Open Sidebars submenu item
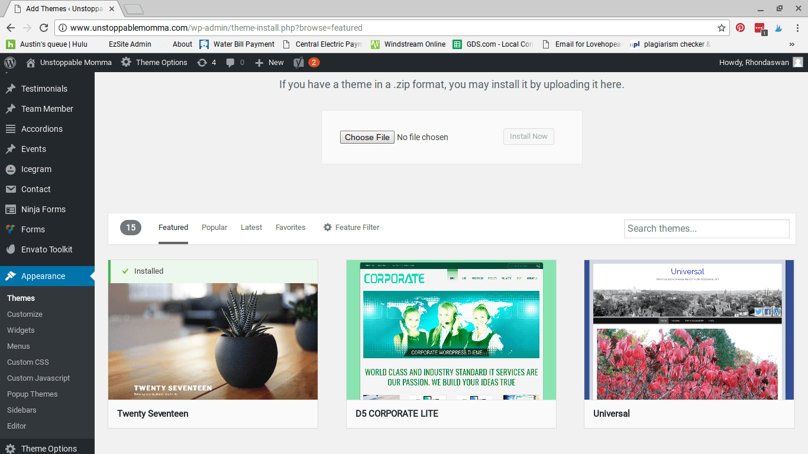This screenshot has height=454, width=808. (x=22, y=410)
